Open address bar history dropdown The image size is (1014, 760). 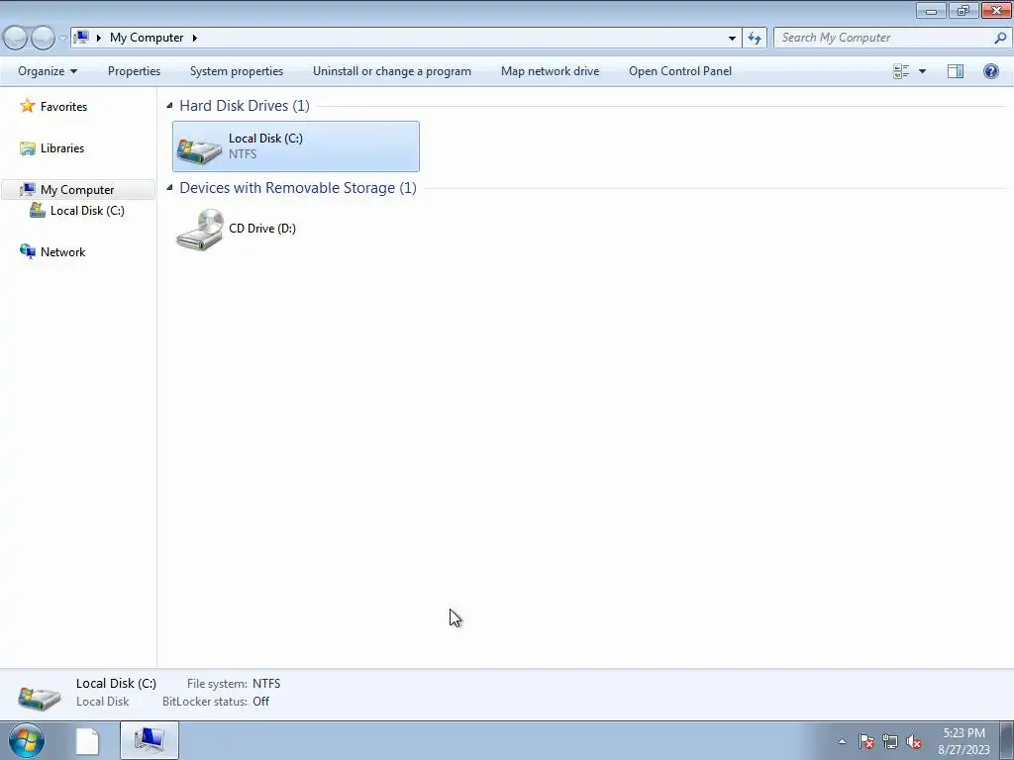coord(732,39)
